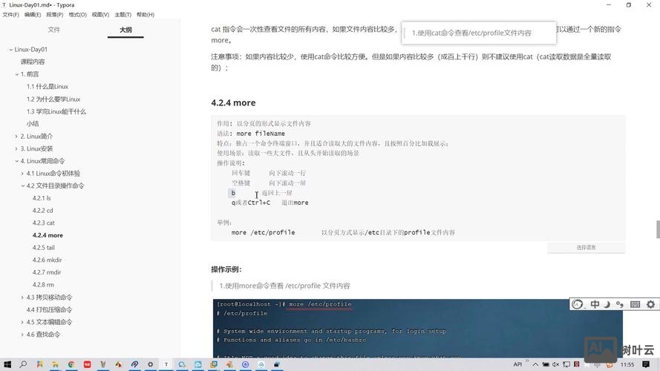Collapse the 4. Linux常用命令 section
This screenshot has height=371, width=660.
point(17,161)
